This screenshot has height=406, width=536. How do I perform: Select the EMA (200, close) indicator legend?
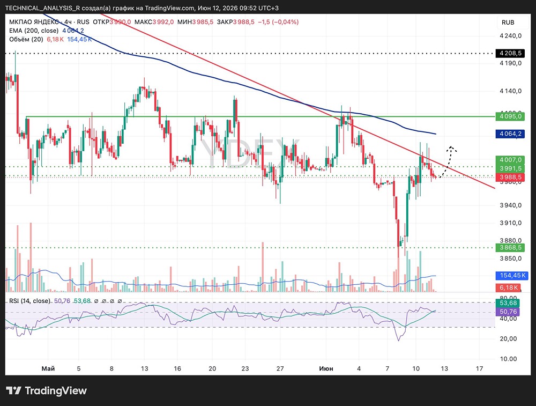tap(34, 31)
